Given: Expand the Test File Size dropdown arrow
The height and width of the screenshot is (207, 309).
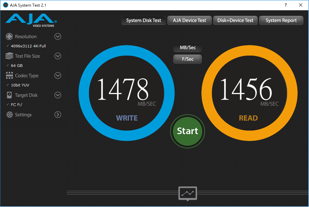Looking at the screenshot, I should pos(58,56).
